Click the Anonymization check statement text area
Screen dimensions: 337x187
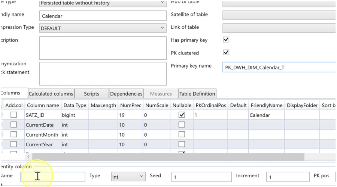point(103,74)
